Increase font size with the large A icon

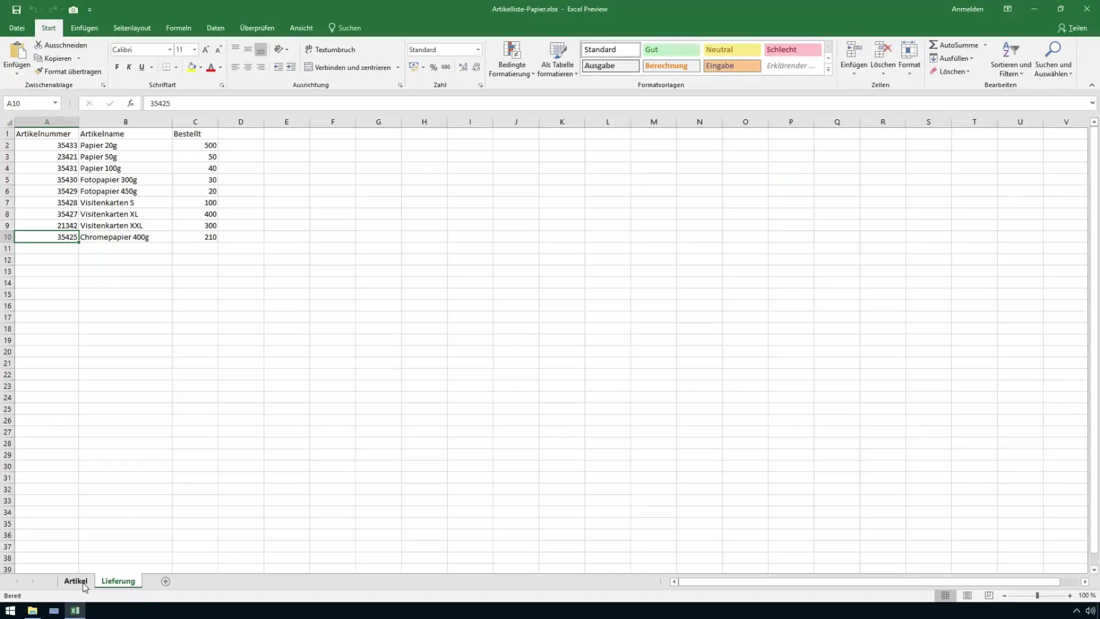click(x=206, y=50)
